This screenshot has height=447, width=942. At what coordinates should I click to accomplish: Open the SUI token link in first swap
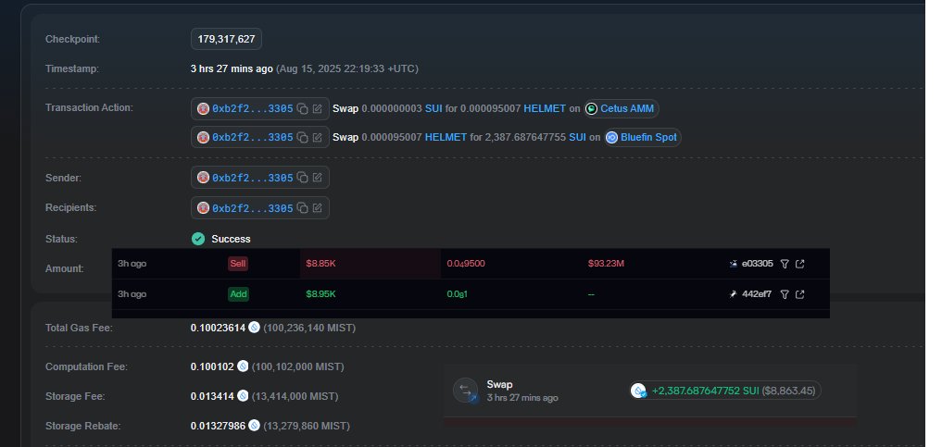(433, 108)
